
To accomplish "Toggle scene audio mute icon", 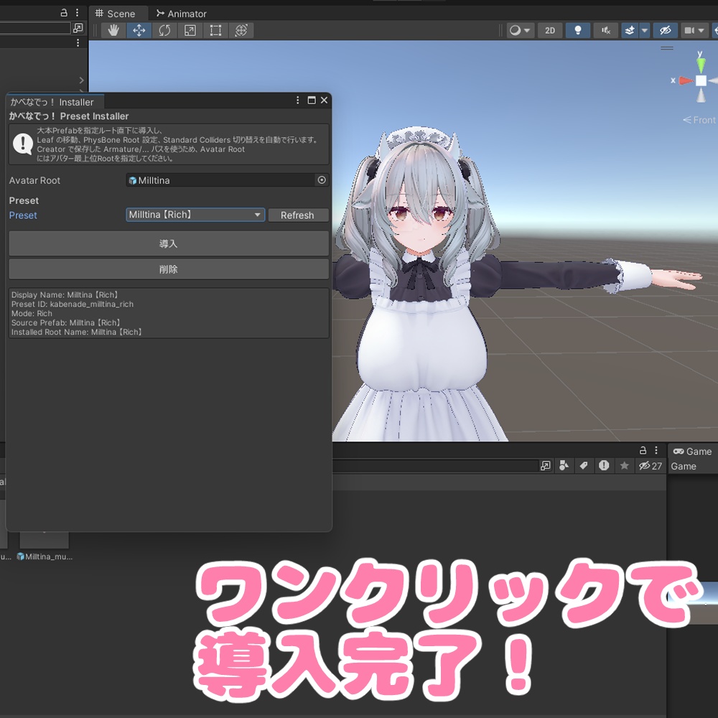I will pos(606,30).
